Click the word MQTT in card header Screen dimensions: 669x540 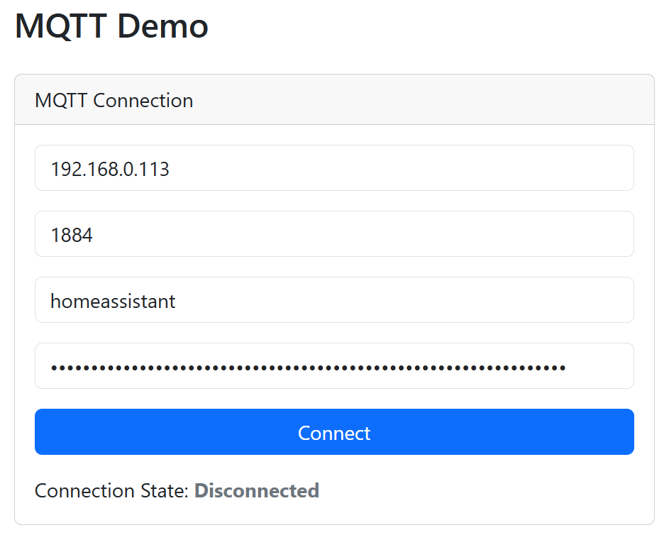[61, 101]
